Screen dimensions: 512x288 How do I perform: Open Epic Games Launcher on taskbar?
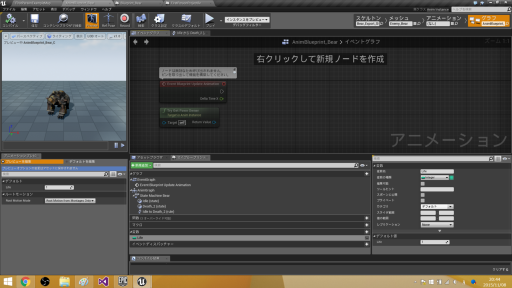(x=123, y=281)
